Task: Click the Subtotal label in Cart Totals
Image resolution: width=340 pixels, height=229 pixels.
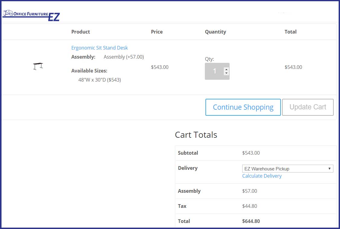Action: [x=188, y=153]
